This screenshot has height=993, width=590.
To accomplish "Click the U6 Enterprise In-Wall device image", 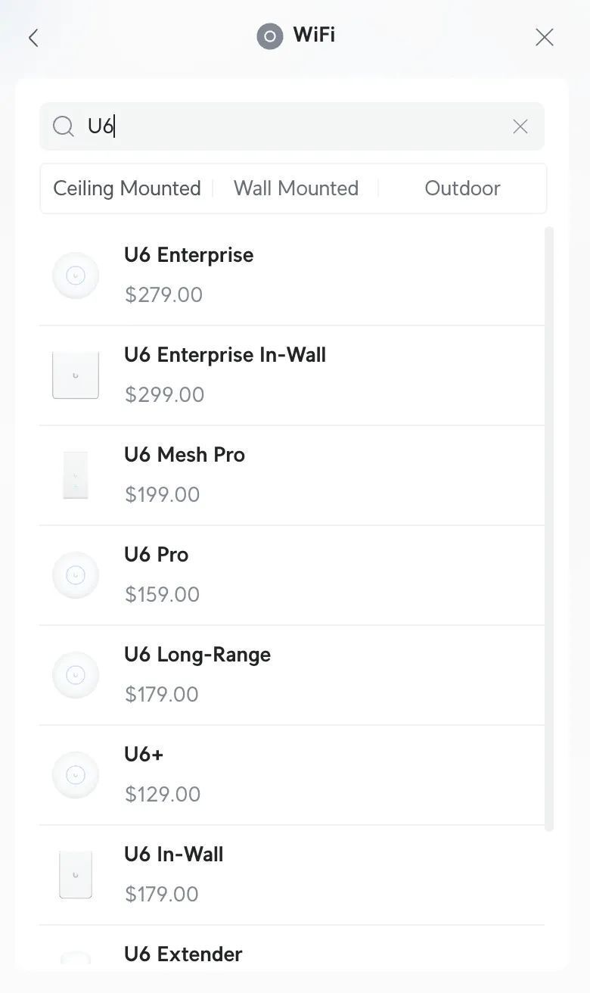I will pyautogui.click(x=76, y=375).
